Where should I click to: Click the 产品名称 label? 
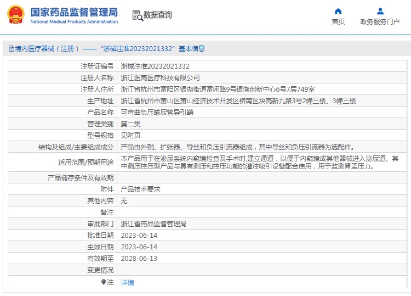tap(100, 113)
